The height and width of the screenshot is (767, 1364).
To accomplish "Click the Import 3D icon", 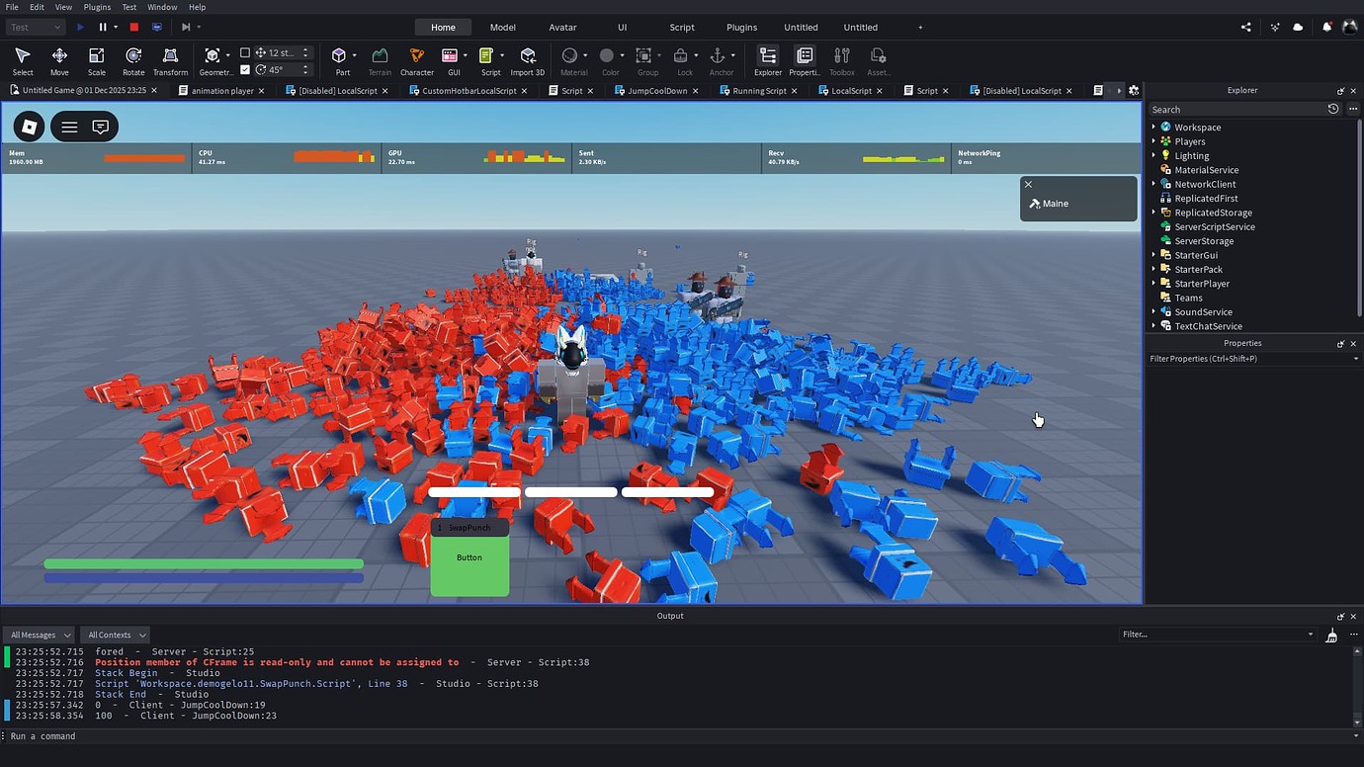I will coord(527,60).
